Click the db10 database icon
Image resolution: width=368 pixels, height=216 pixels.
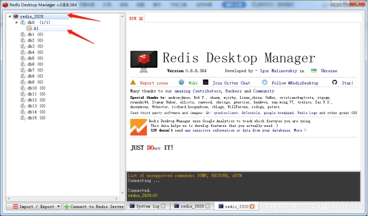point(23,88)
